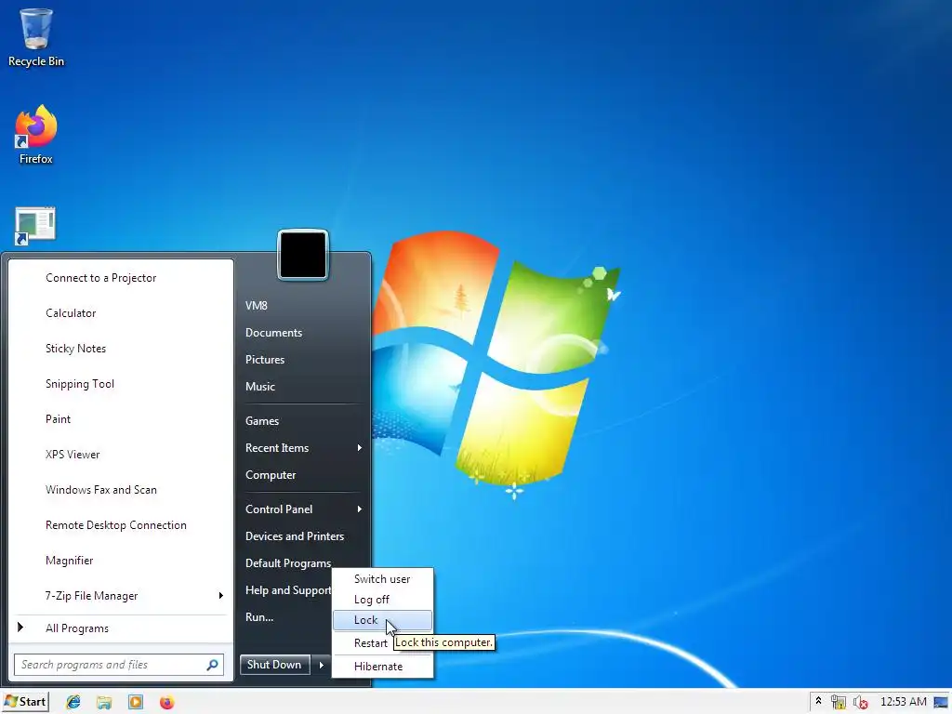The width and height of the screenshot is (952, 714).
Task: Choose Switch user from the power menu
Action: tap(382, 579)
